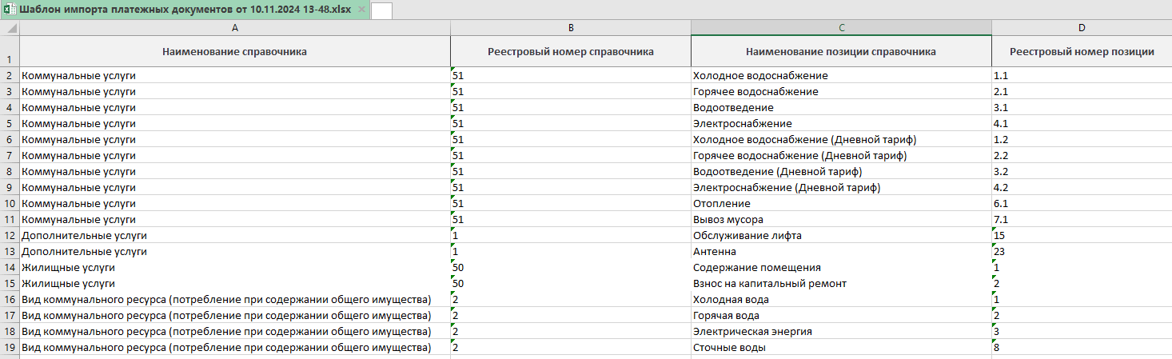This screenshot has height=359, width=1172.
Task: Select column B header
Action: [570, 28]
